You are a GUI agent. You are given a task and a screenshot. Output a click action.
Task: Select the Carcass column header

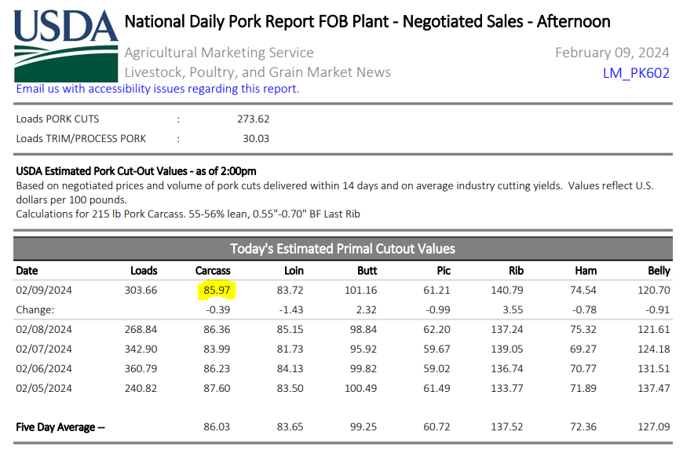click(x=213, y=271)
